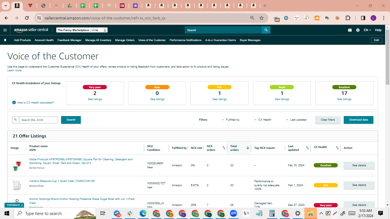
Task: Click the Cambro measure cup product thumbnail
Action: [x=17, y=185]
